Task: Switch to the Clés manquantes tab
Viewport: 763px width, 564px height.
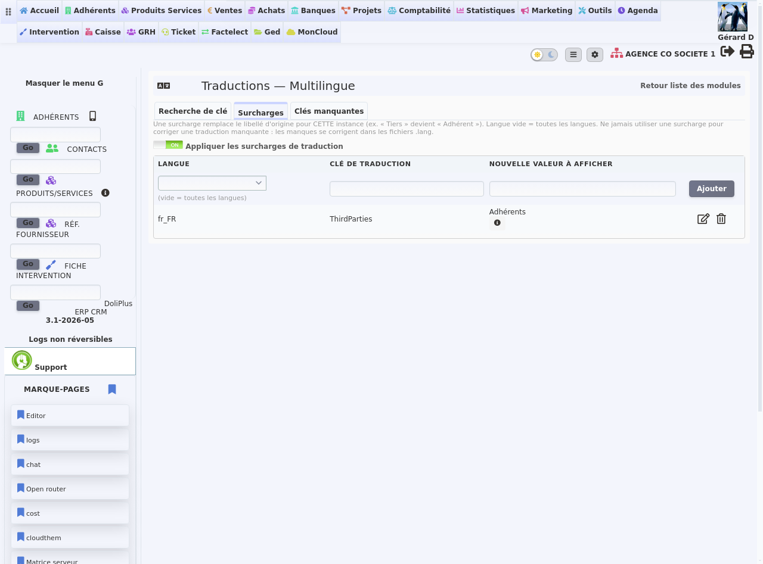Action: click(x=329, y=111)
